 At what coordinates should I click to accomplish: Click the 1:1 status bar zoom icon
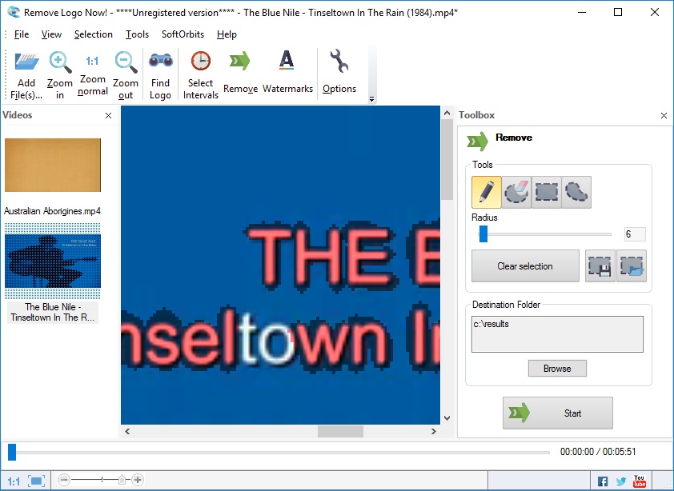(x=14, y=481)
